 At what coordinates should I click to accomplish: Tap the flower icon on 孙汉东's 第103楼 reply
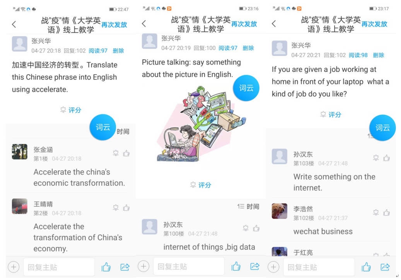(x=376, y=158)
